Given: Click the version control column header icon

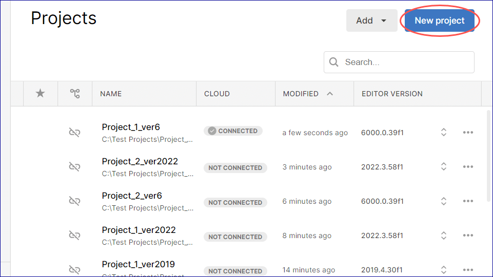Looking at the screenshot, I should 75,93.
